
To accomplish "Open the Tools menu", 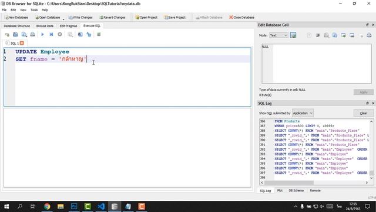I will pos(34,10).
